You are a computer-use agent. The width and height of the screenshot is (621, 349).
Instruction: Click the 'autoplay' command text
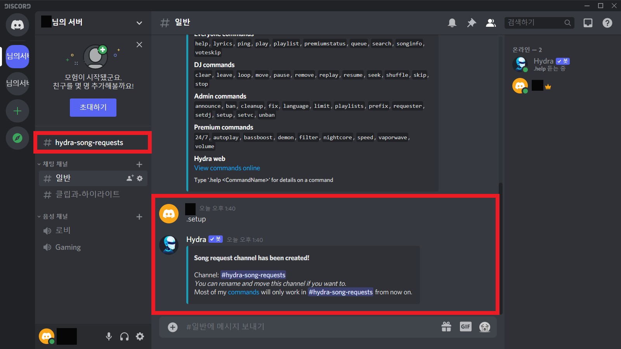226,137
